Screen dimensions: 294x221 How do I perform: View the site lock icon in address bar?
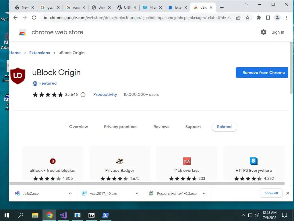(x=45, y=18)
